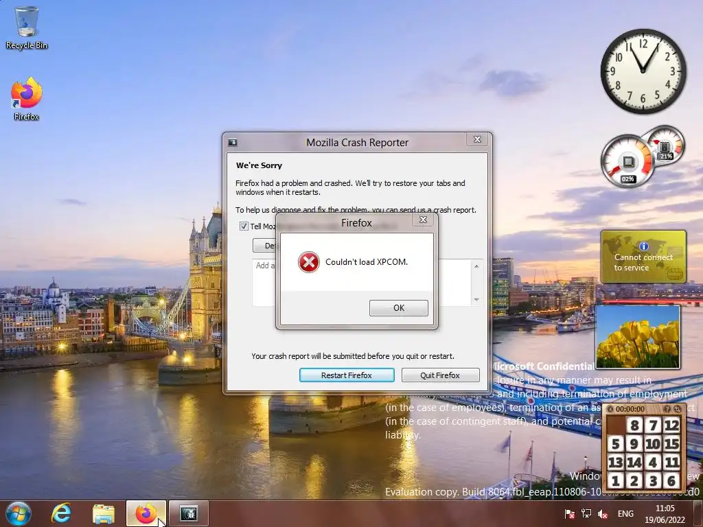Image resolution: width=703 pixels, height=527 pixels.
Task: Click the crash reporter taskbar button
Action: (189, 513)
